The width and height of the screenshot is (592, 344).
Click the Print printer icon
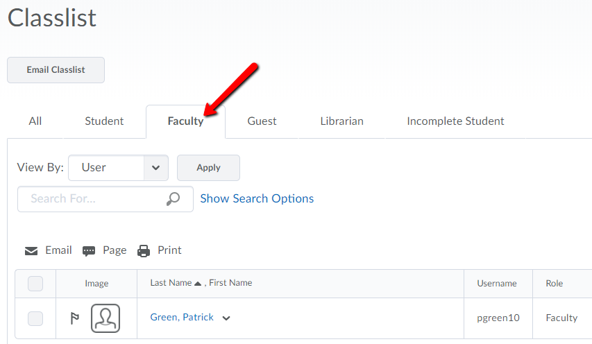tap(144, 251)
